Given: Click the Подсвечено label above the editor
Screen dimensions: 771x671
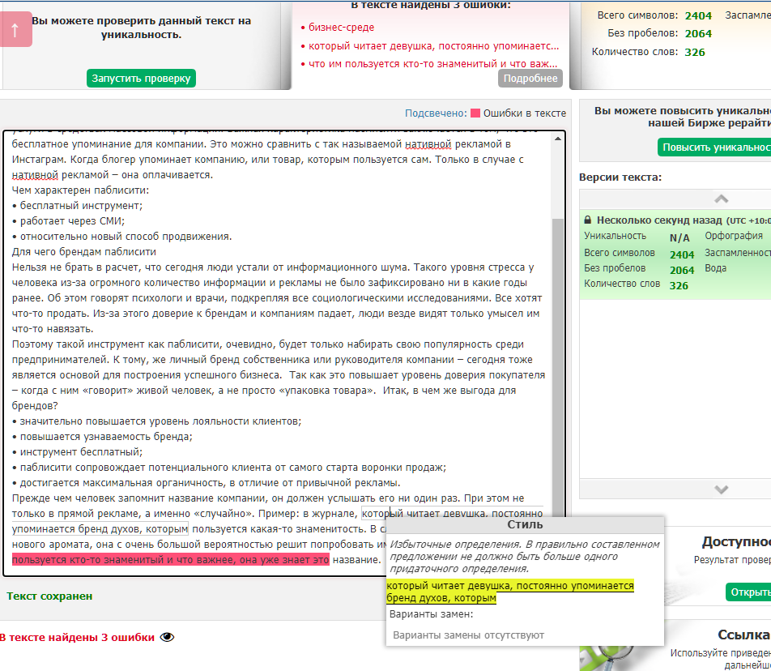Looking at the screenshot, I should pyautogui.click(x=436, y=113).
